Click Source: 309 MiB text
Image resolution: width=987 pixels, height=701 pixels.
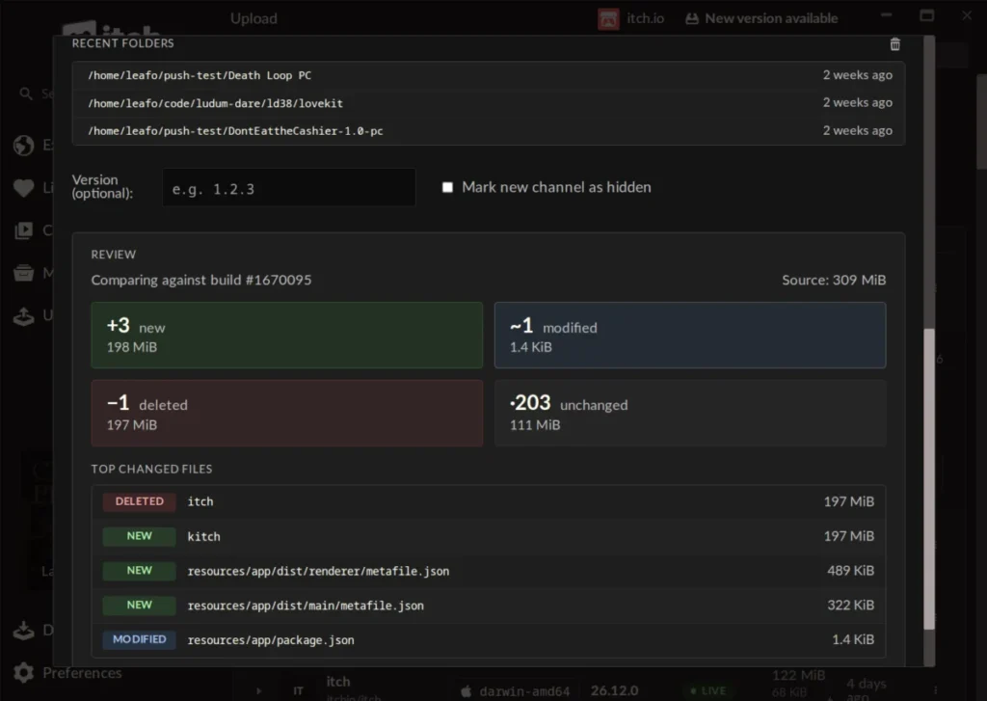point(834,280)
